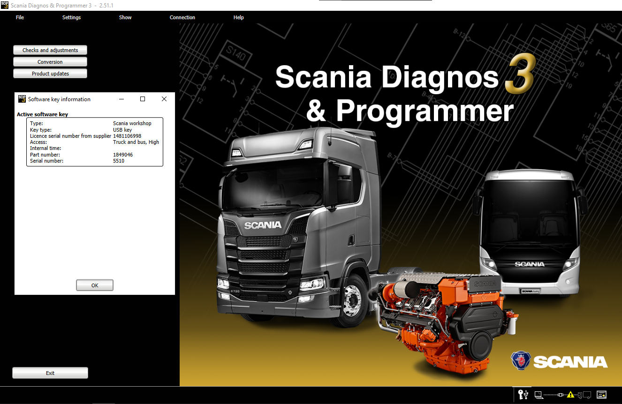622x404 pixels.
Task: Click the USB key status icon
Action: coord(523,395)
